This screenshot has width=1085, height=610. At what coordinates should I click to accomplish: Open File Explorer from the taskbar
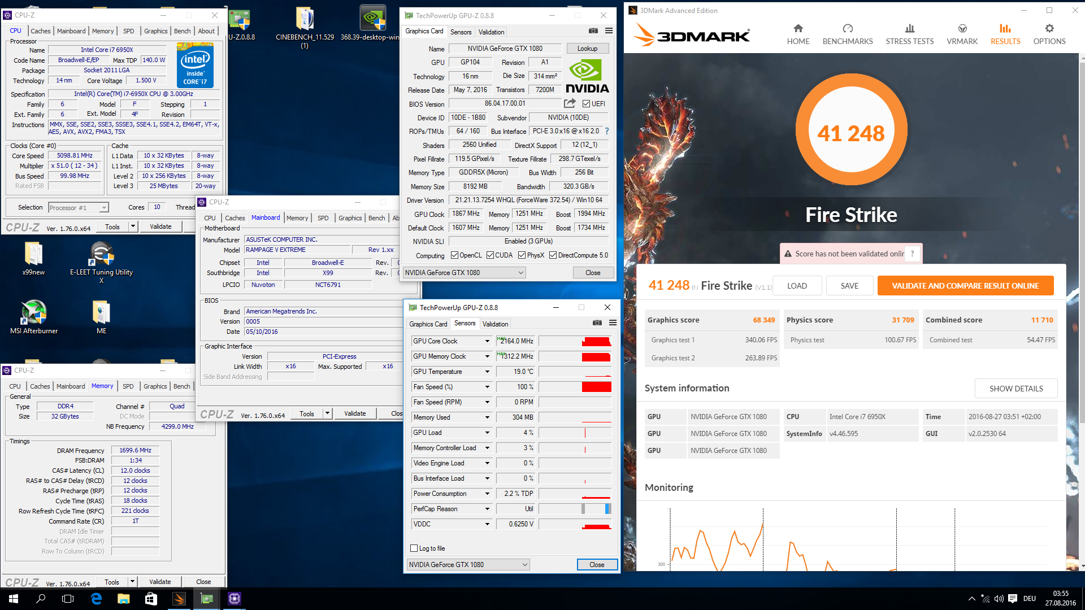pos(123,599)
